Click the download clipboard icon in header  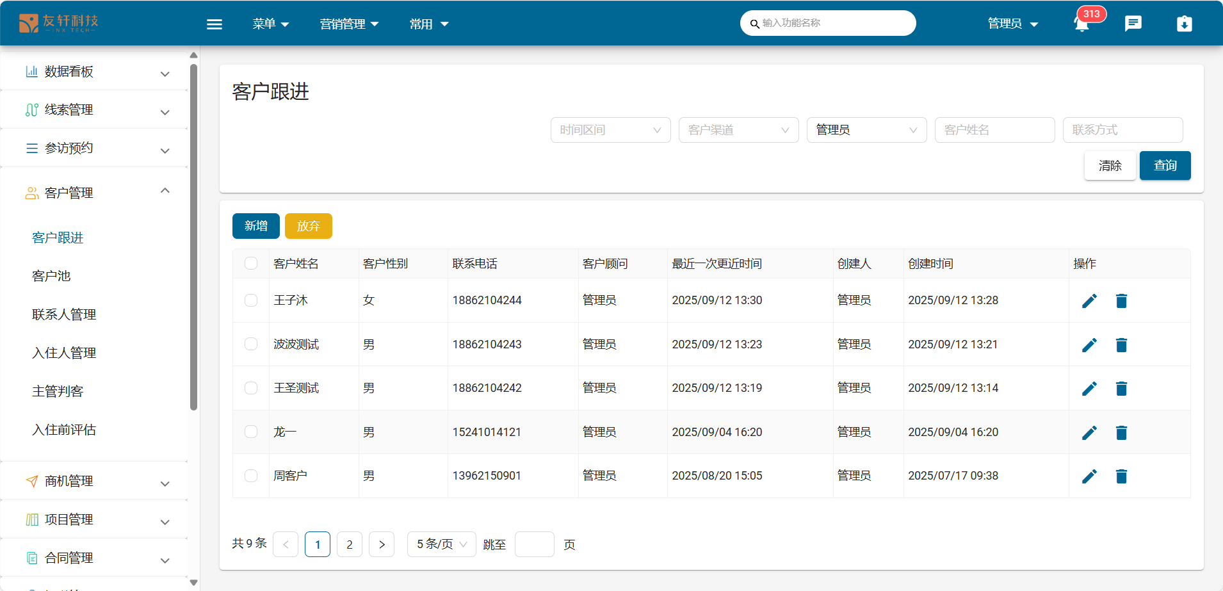coord(1184,24)
